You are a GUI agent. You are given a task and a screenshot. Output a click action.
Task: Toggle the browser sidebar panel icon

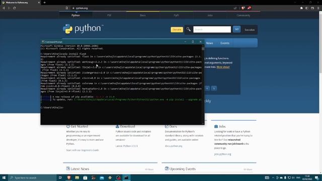[x=307, y=8]
